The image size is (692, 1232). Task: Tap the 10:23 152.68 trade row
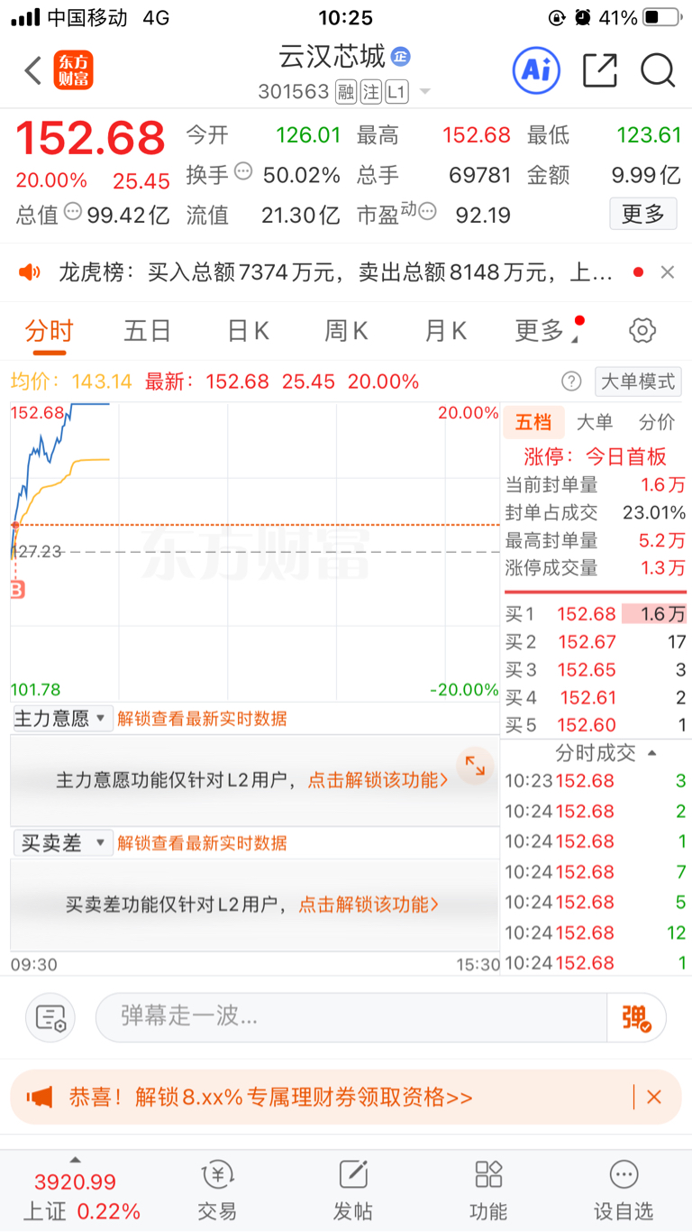click(x=596, y=781)
